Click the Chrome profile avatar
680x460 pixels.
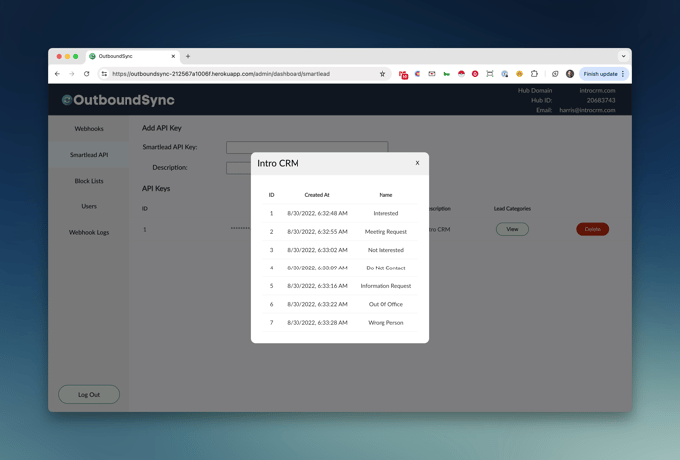tap(570, 74)
